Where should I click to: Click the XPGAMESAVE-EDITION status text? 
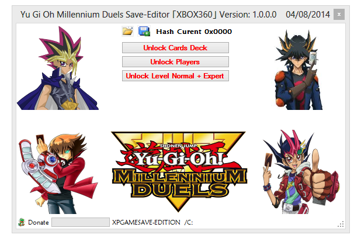click(x=146, y=222)
